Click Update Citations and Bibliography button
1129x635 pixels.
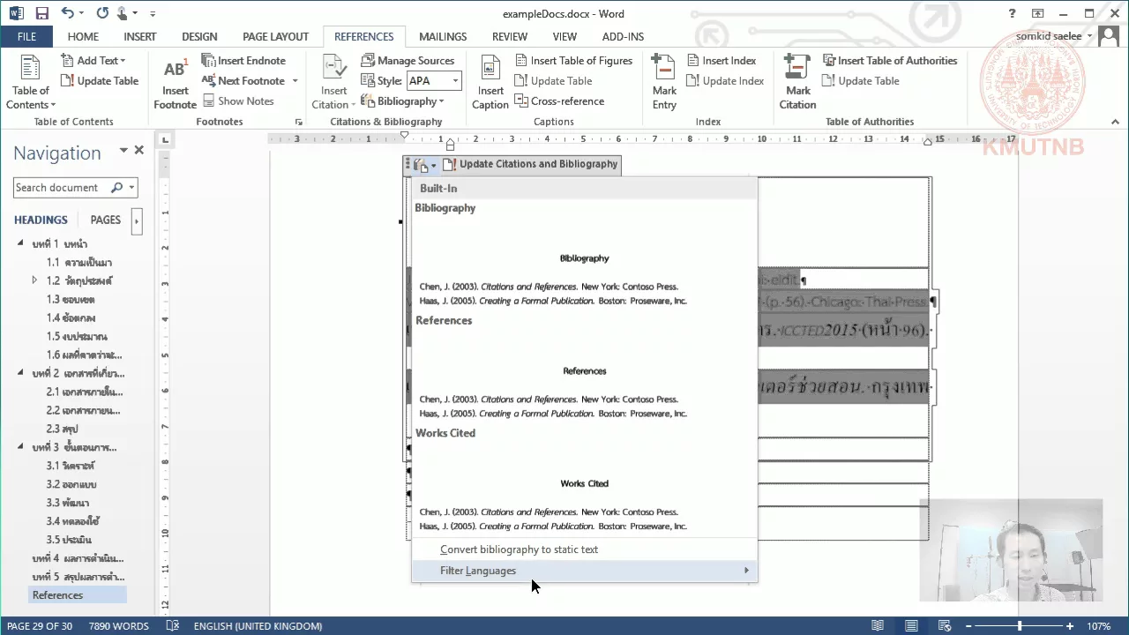point(530,164)
